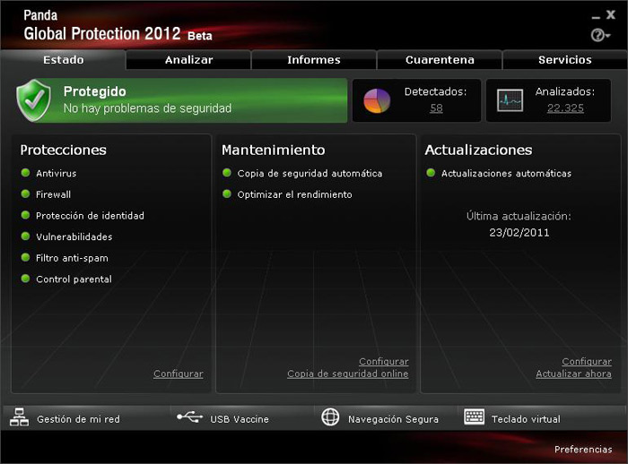Click the Actualizaciones automáticas status dot
628x464 pixels.
(431, 173)
